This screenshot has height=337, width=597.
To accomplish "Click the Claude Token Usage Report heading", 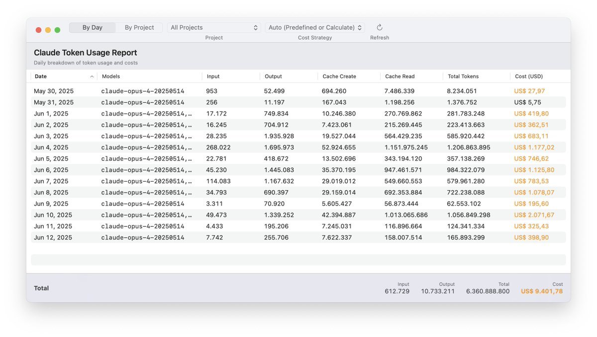I will 86,53.
